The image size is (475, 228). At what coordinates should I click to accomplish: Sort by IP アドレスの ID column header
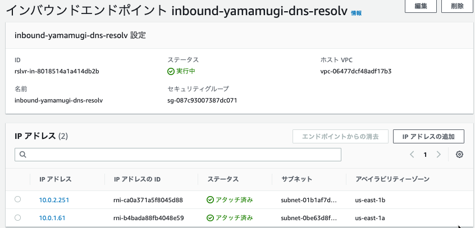pos(137,179)
